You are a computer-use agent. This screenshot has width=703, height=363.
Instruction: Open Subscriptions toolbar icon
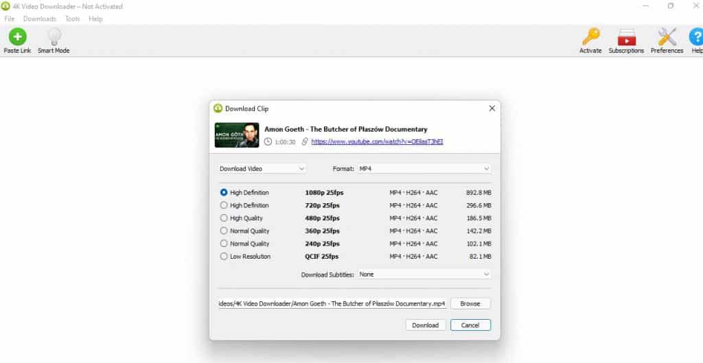point(626,37)
